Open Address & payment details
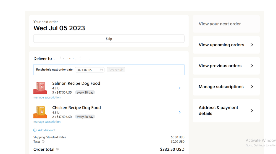Image resolution: width=276 pixels, height=154 pixels. (226, 111)
